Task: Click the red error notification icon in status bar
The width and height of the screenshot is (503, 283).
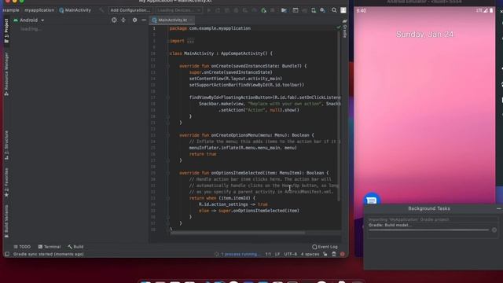Action: point(343,254)
